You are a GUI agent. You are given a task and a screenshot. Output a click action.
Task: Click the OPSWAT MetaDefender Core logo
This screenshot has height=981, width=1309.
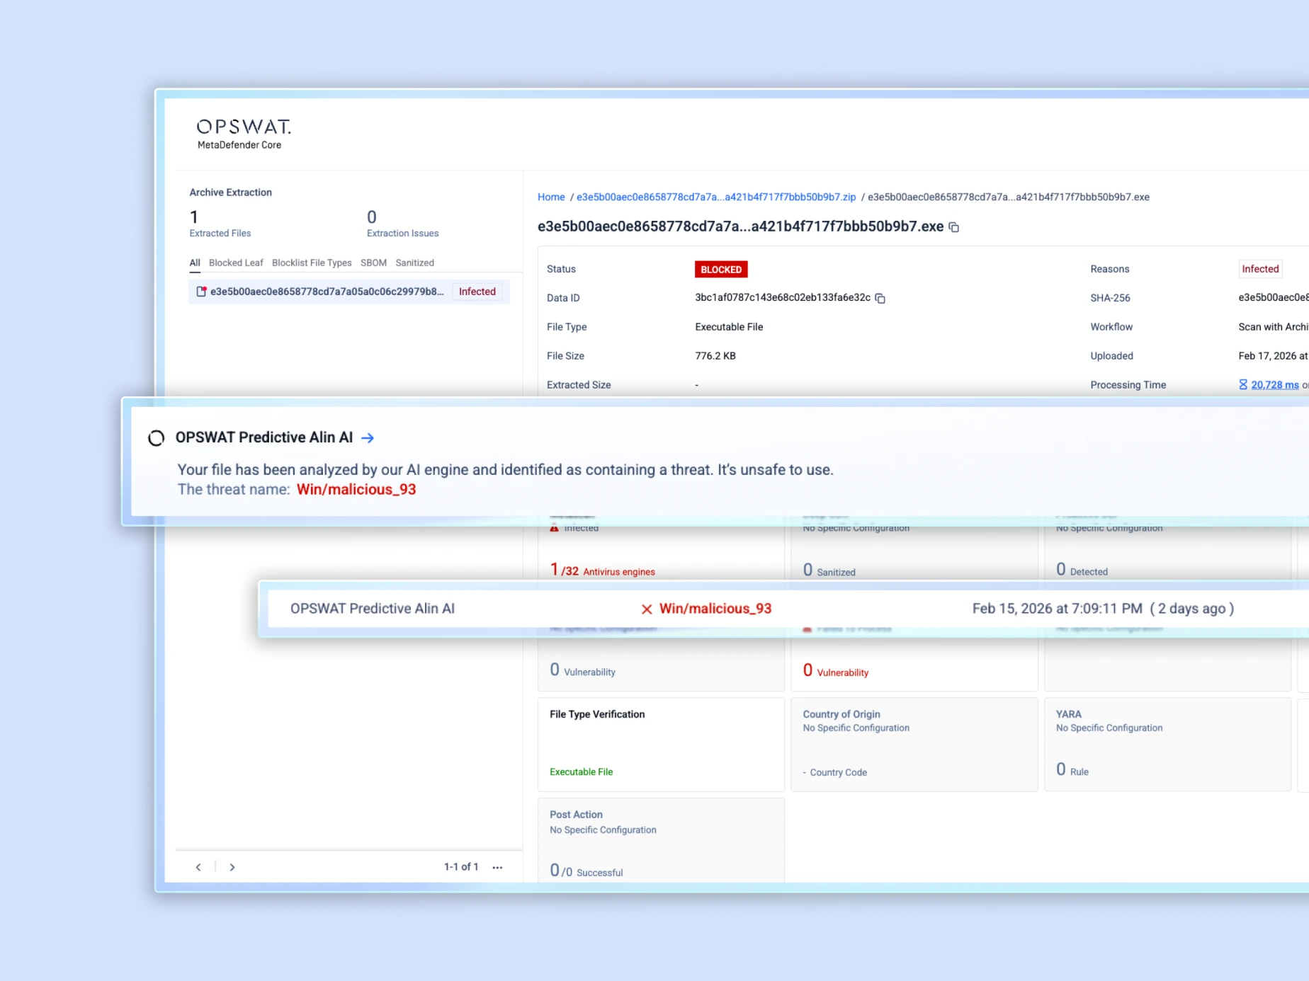pos(244,134)
